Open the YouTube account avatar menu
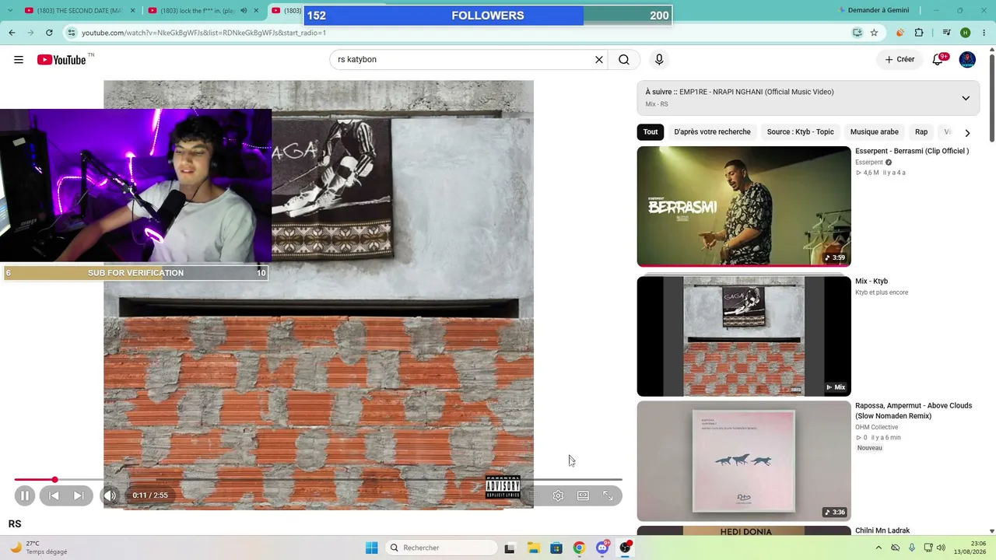Viewport: 996px width, 560px height. tap(967, 60)
